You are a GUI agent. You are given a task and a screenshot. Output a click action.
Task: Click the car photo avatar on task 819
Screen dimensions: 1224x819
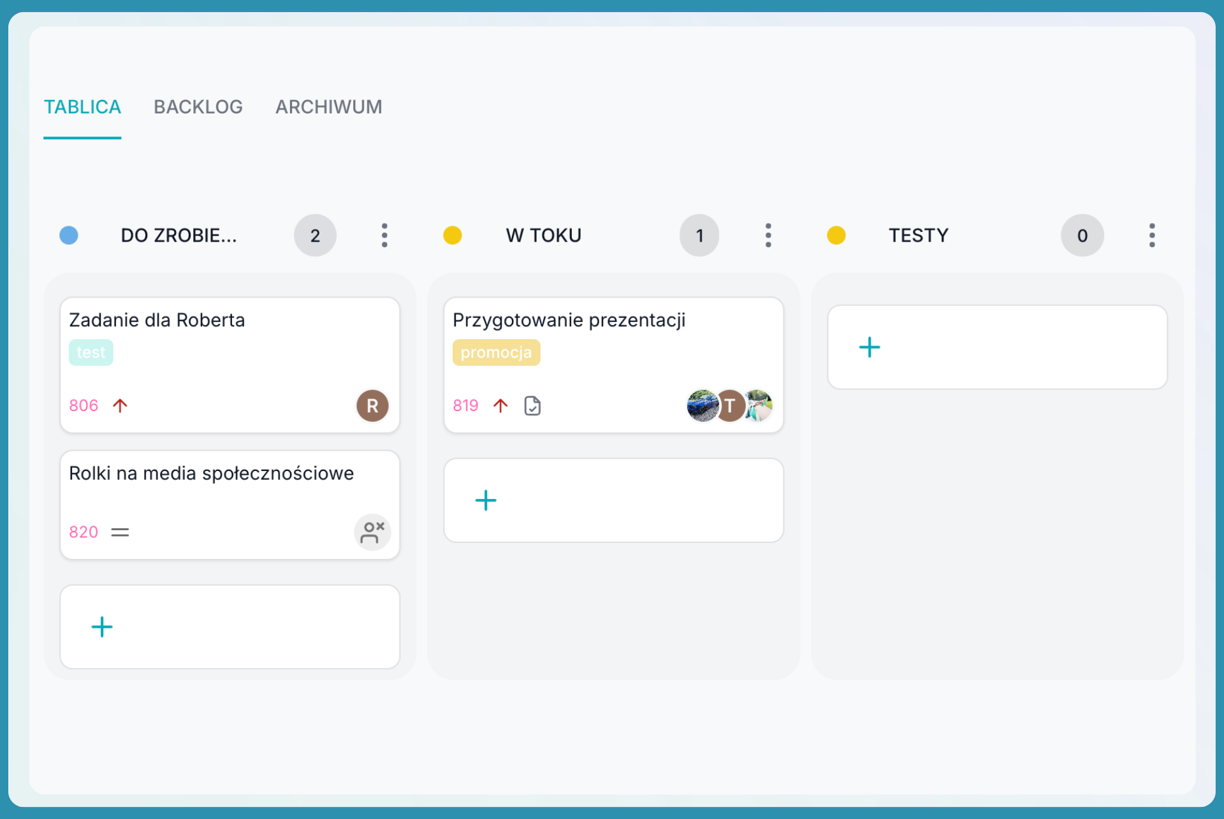coord(701,405)
